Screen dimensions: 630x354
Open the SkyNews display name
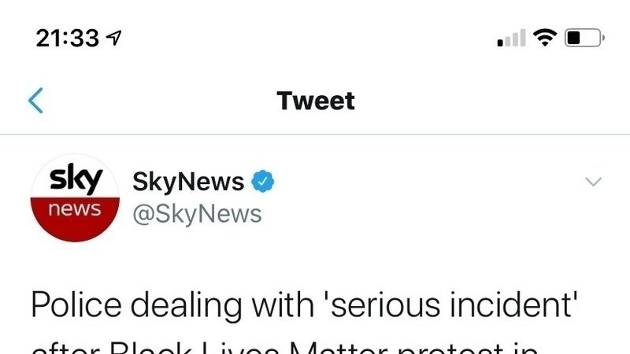click(x=188, y=182)
